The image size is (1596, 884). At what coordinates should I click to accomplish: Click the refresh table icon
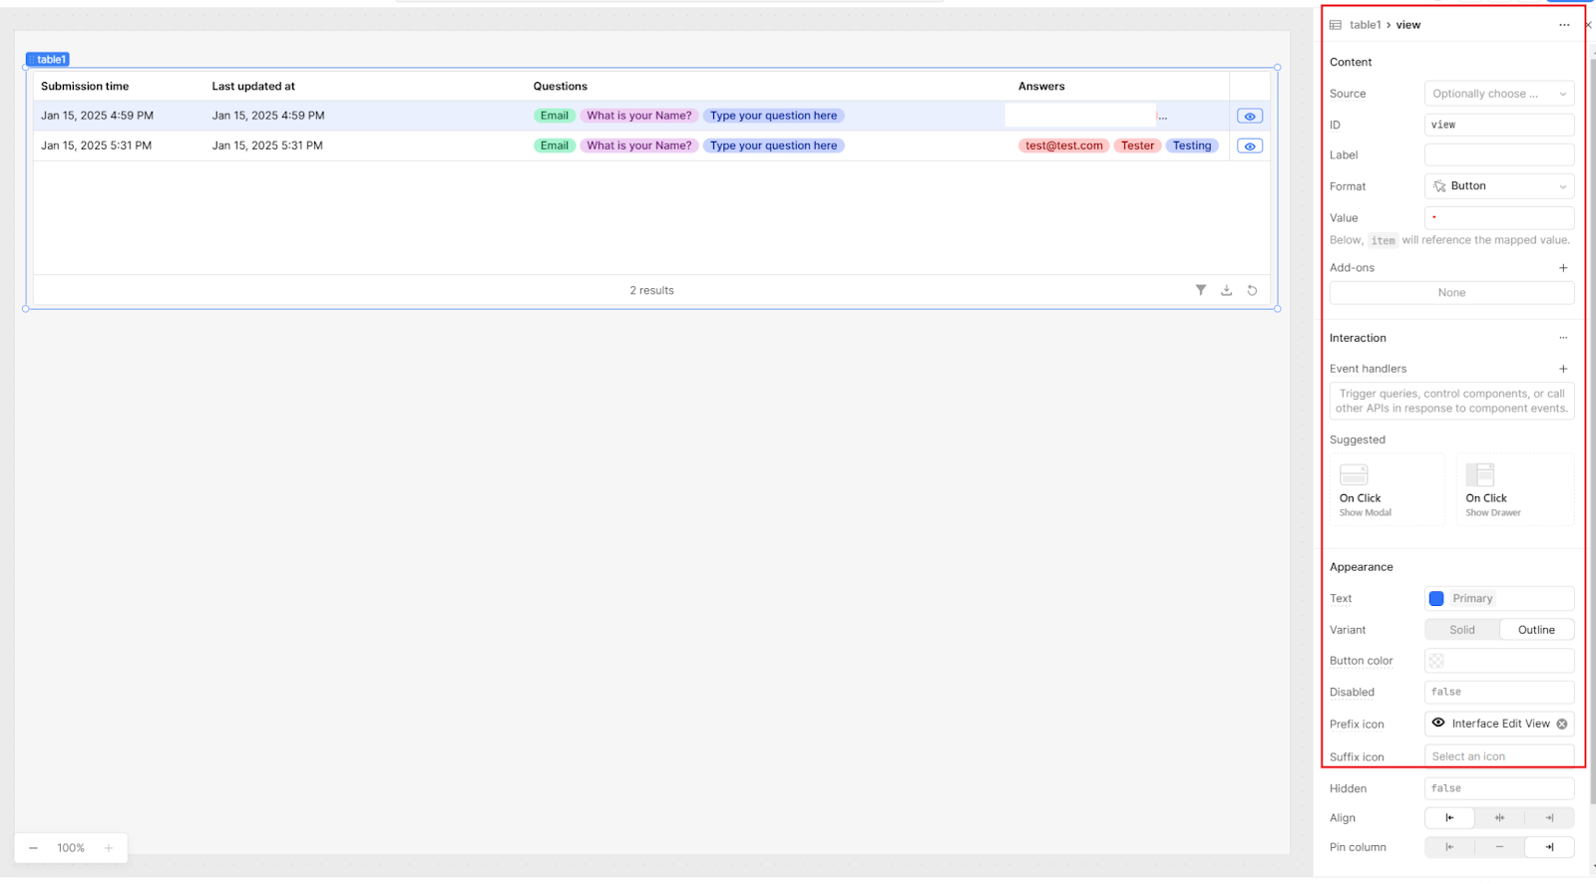(1252, 290)
